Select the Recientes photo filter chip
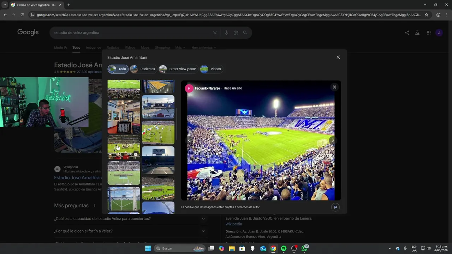 pos(143,69)
